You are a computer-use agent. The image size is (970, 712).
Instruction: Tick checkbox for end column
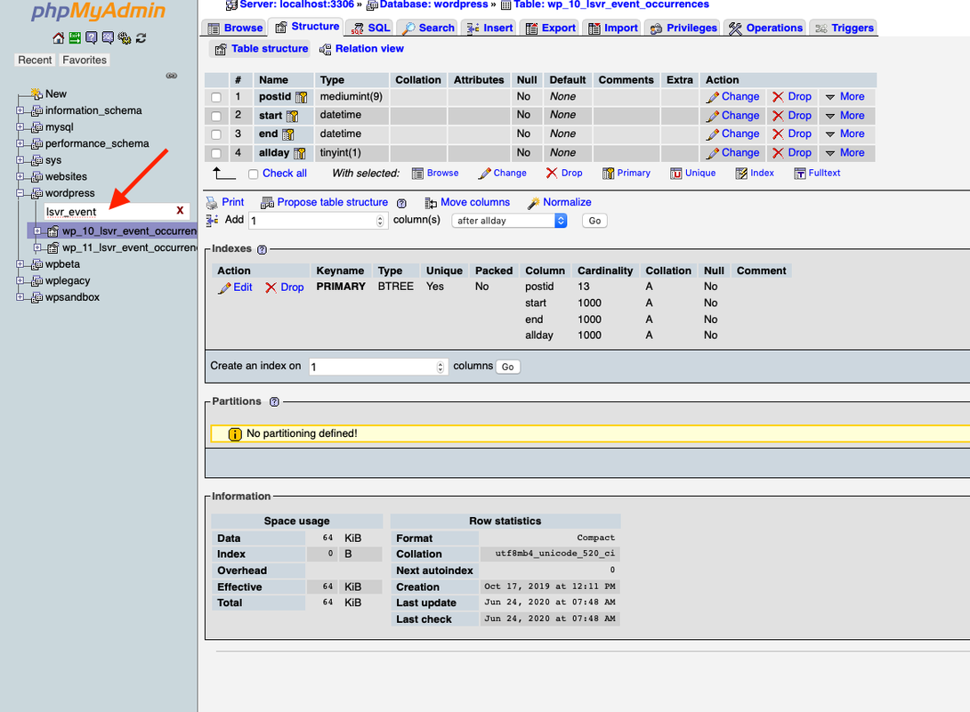(x=216, y=134)
